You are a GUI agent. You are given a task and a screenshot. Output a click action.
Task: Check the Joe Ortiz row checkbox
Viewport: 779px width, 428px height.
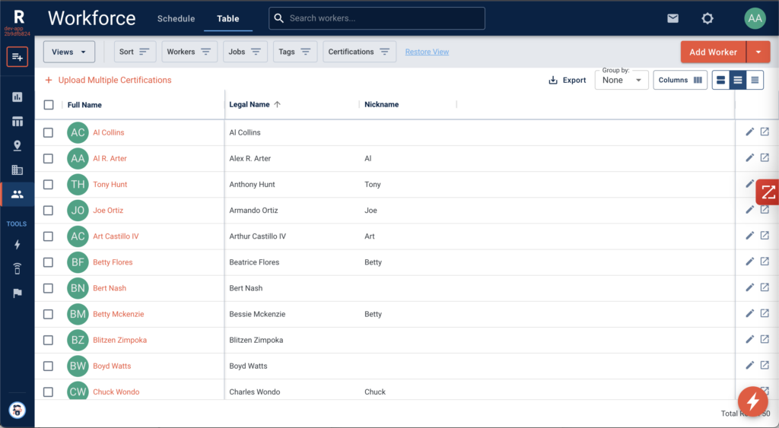[x=48, y=211]
